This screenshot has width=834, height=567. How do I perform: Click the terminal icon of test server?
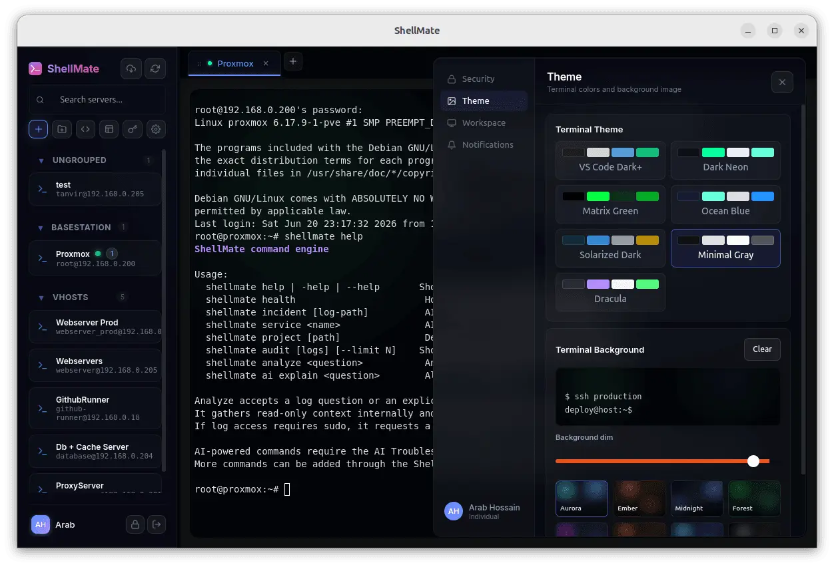[42, 190]
